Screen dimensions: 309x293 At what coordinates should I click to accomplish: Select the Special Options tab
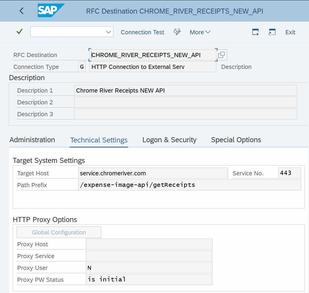(x=236, y=140)
